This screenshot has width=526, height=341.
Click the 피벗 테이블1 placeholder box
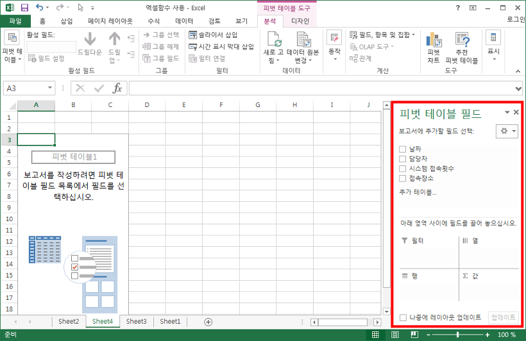(74, 156)
